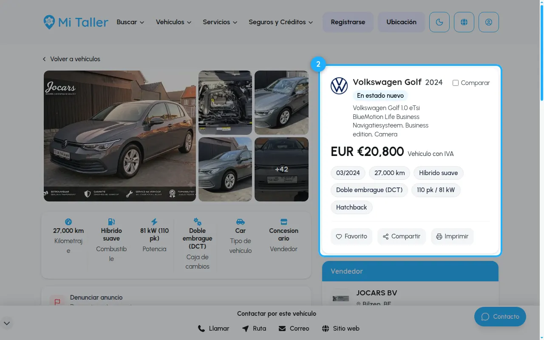The image size is (544, 340).
Task: Click the Hatchback tag
Action: [351, 207]
